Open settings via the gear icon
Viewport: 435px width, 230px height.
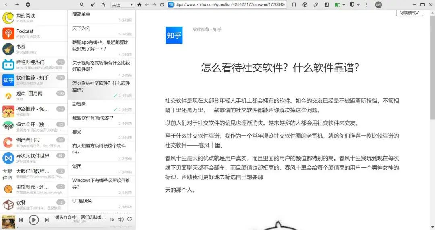(28, 5)
